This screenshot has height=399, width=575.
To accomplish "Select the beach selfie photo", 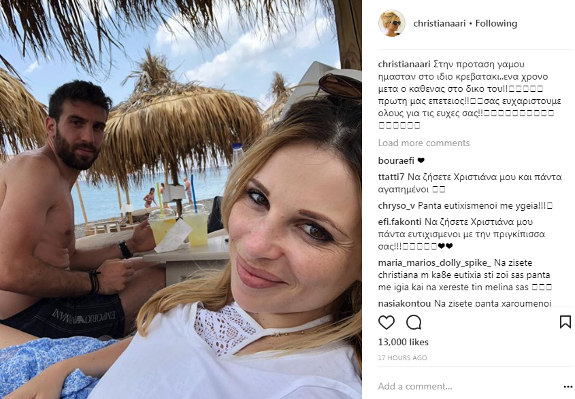I will click(x=181, y=199).
